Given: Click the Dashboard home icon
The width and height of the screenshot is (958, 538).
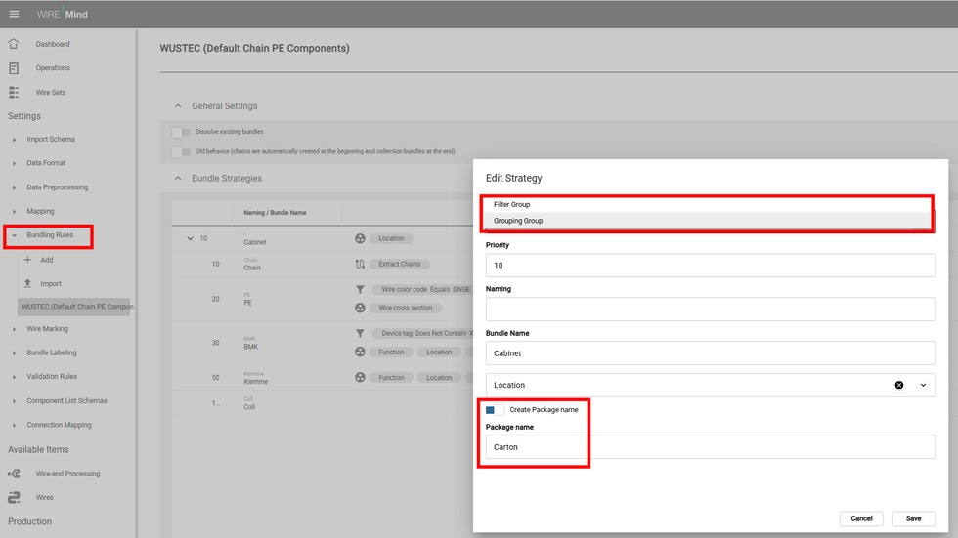Looking at the screenshot, I should click(14, 44).
